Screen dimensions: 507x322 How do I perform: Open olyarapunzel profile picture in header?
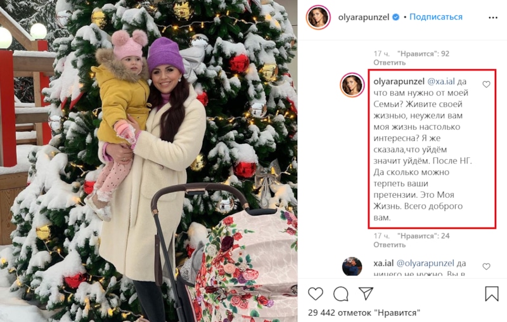tap(318, 18)
